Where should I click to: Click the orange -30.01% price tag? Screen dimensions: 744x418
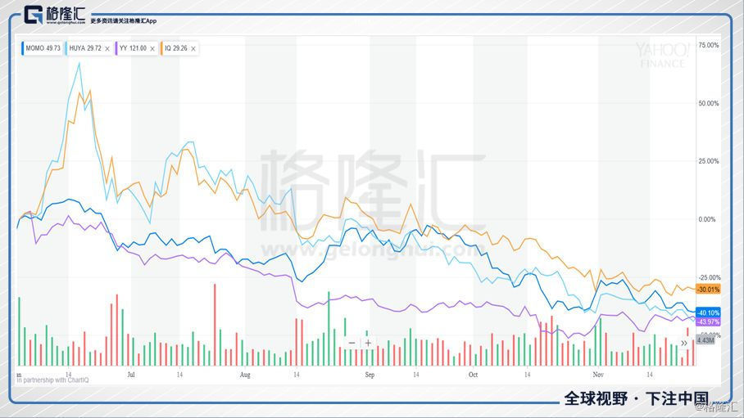tap(708, 289)
